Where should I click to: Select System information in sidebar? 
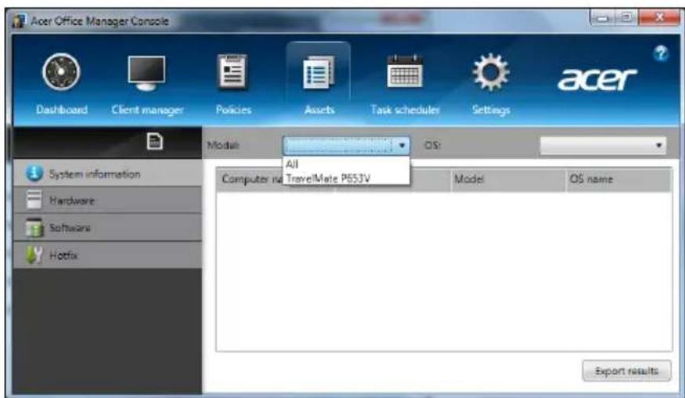pyautogui.click(x=108, y=173)
